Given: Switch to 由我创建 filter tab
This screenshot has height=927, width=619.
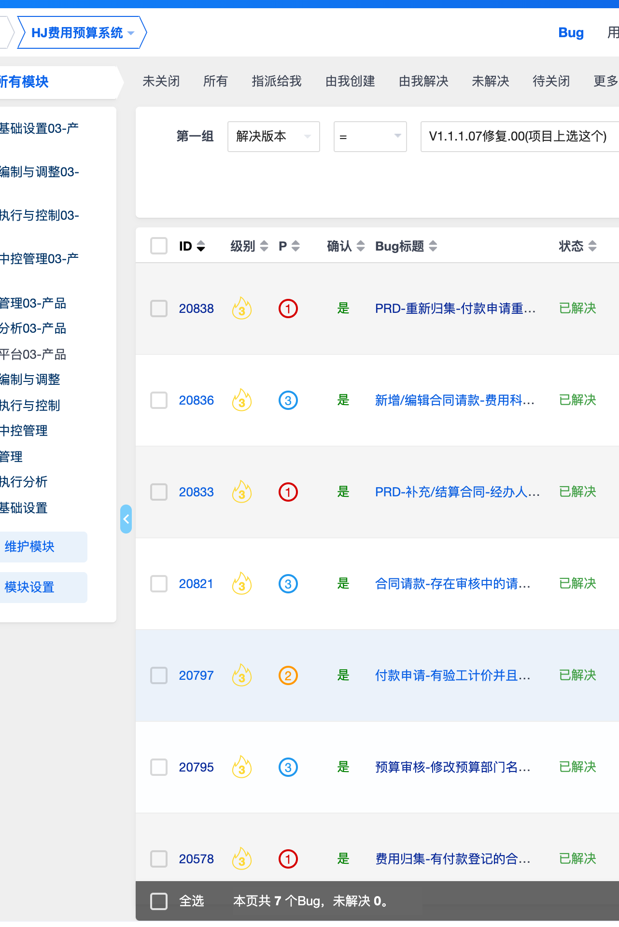Looking at the screenshot, I should pos(350,81).
